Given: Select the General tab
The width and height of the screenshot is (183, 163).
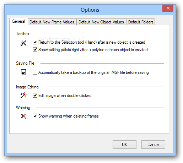Looking at the screenshot, I should pyautogui.click(x=18, y=21).
